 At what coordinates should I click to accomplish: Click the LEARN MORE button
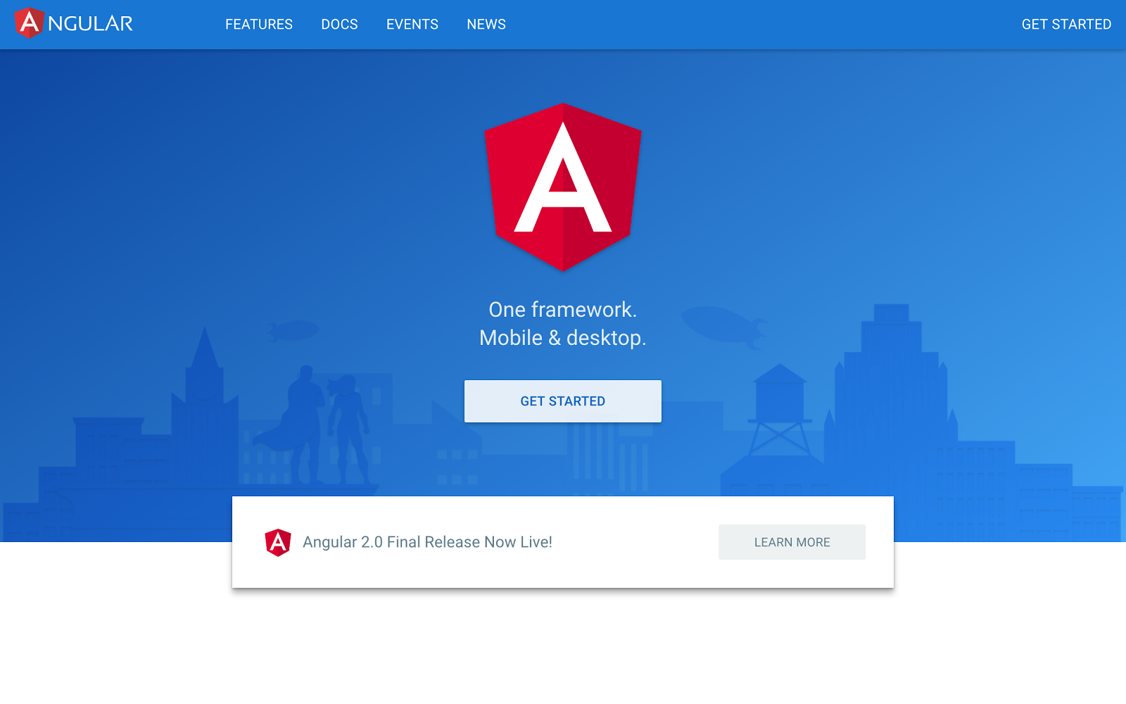(x=791, y=542)
